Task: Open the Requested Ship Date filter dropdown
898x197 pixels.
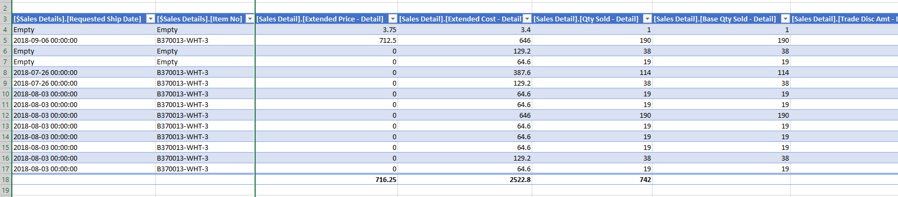Action: pos(150,19)
